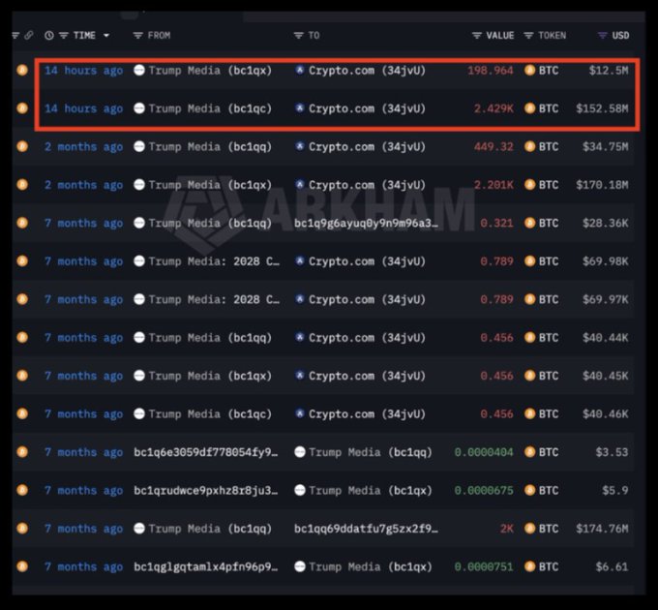Viewport: 658px width, 610px height.
Task: Click the Trump Media entity icon in the 449.32 row
Action: (139, 146)
